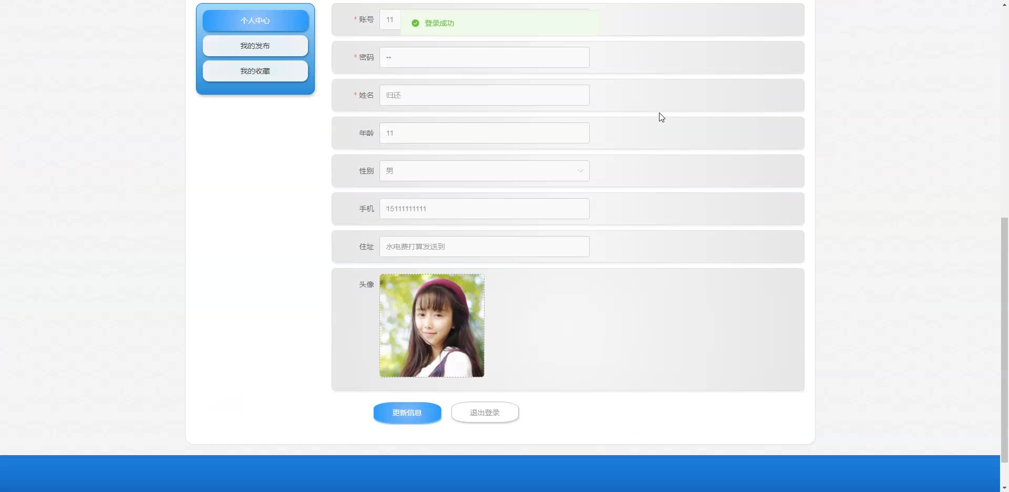Click the 头像 avatar image thumbnail
This screenshot has height=492, width=1009.
pyautogui.click(x=432, y=325)
